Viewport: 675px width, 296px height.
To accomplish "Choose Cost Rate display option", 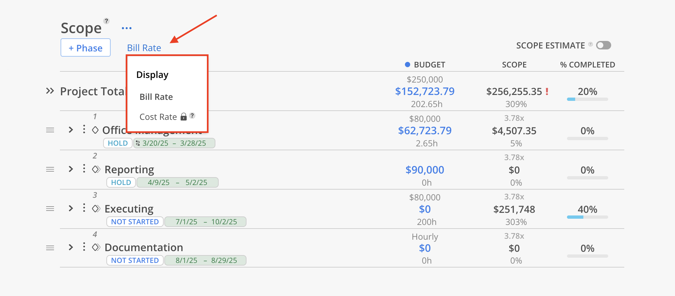I will (158, 117).
